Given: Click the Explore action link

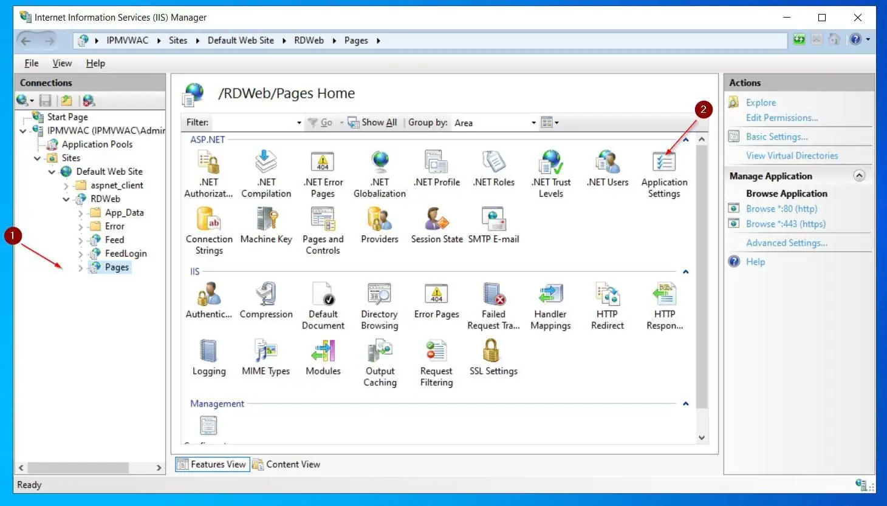Looking at the screenshot, I should pos(761,103).
